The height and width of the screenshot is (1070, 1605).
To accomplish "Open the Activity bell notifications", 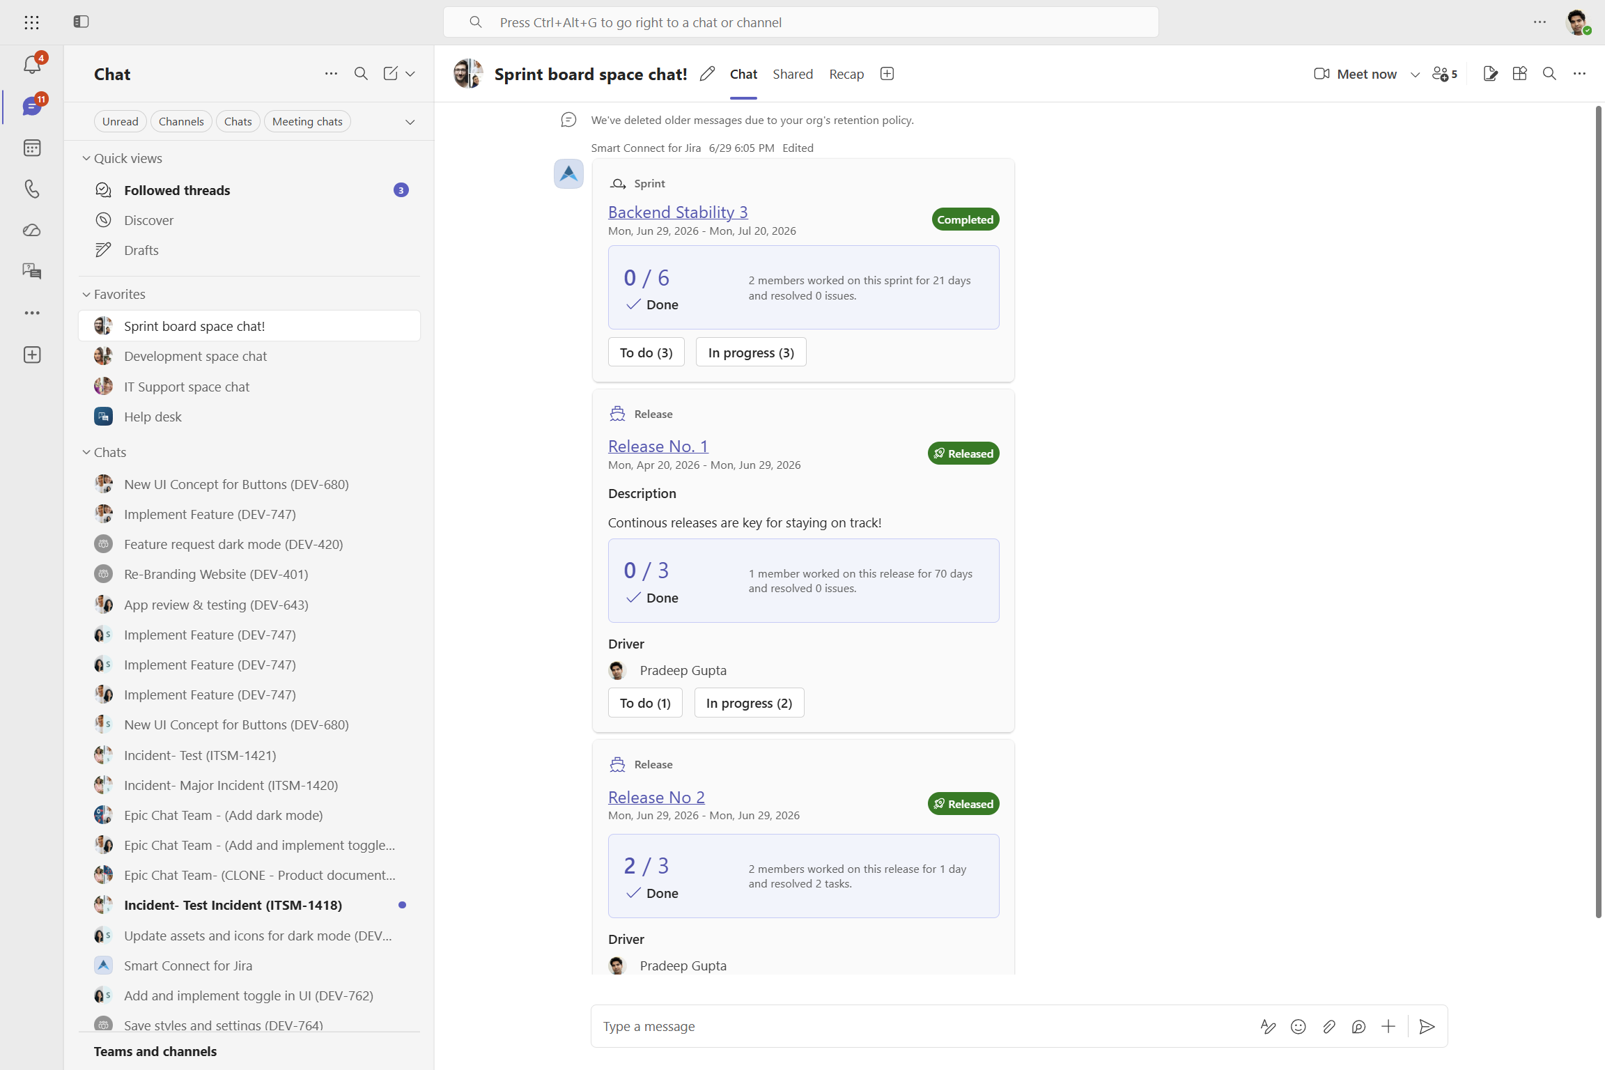I will tap(32, 64).
